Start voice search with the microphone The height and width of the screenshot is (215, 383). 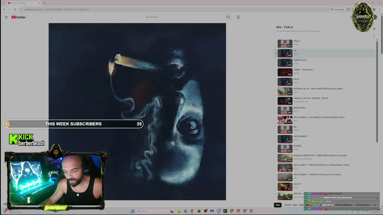coord(238,17)
